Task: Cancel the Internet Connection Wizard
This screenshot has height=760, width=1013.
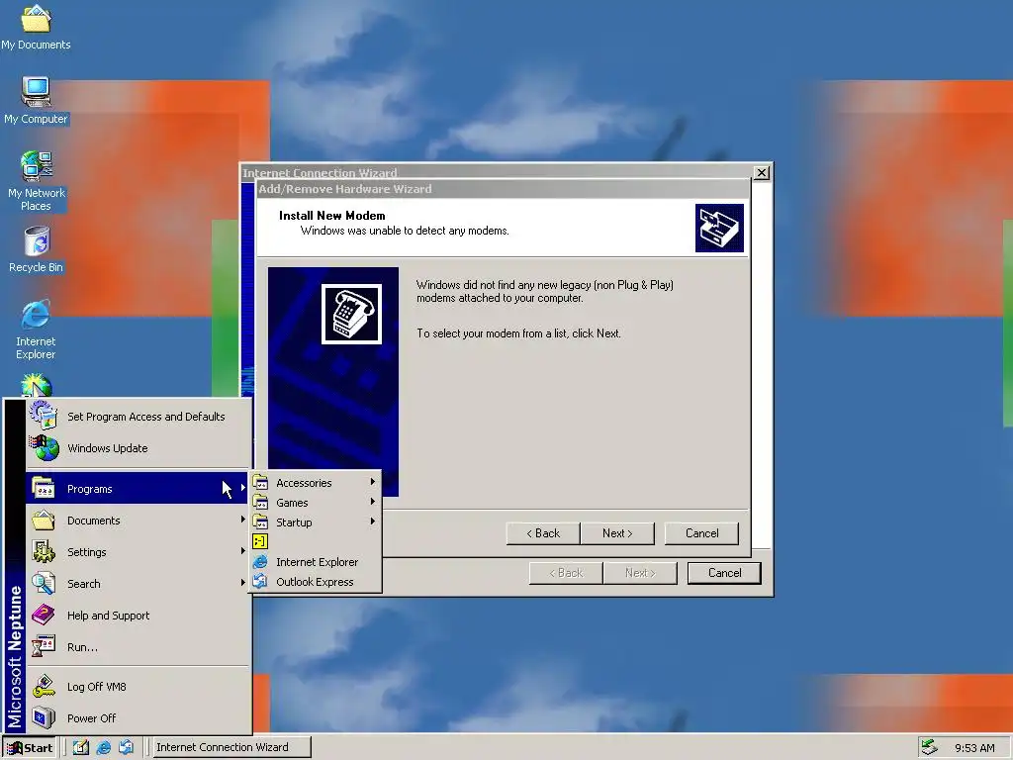Action: point(724,573)
